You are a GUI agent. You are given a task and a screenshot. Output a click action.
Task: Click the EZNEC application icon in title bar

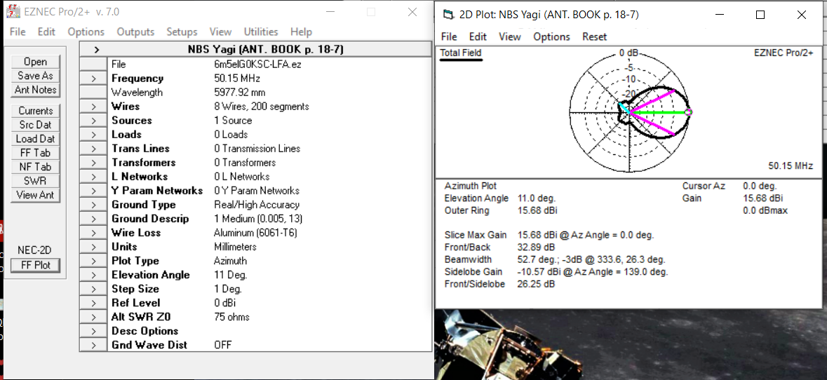[13, 12]
